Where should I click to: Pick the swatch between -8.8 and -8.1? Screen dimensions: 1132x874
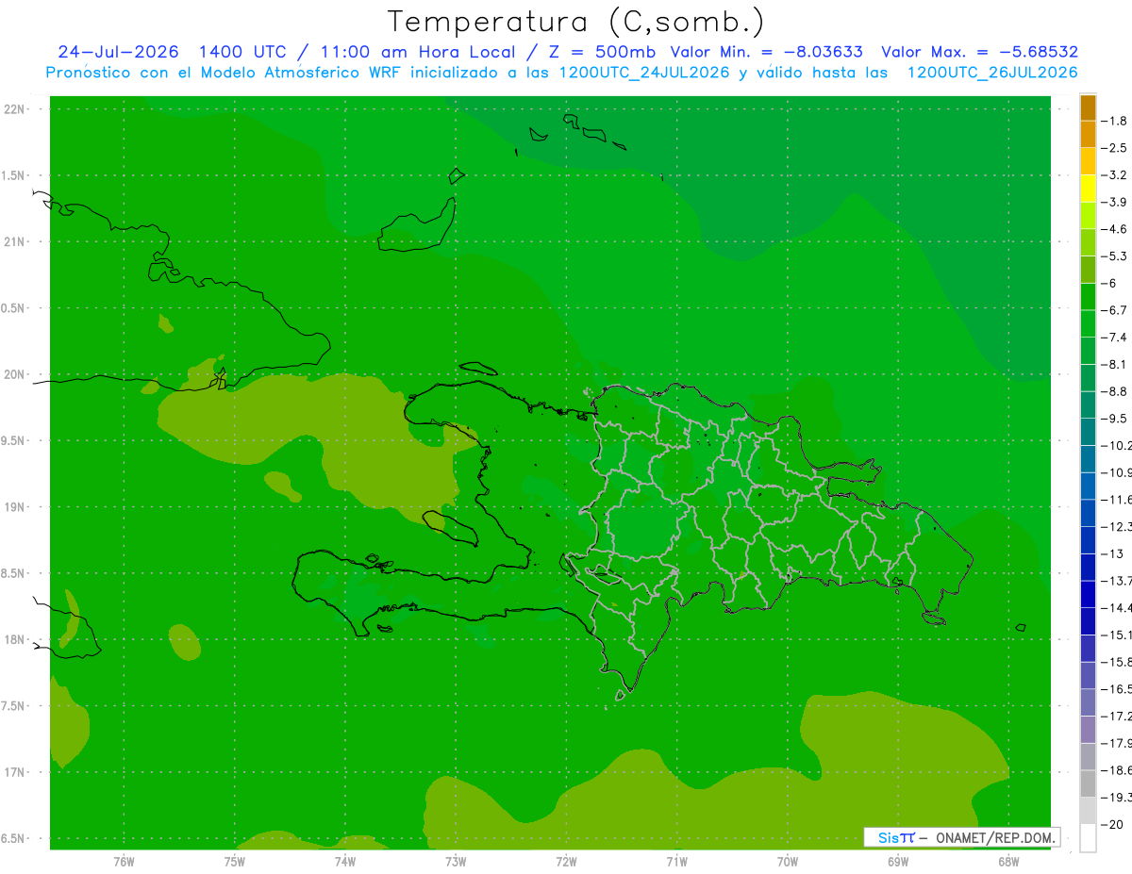point(1088,378)
